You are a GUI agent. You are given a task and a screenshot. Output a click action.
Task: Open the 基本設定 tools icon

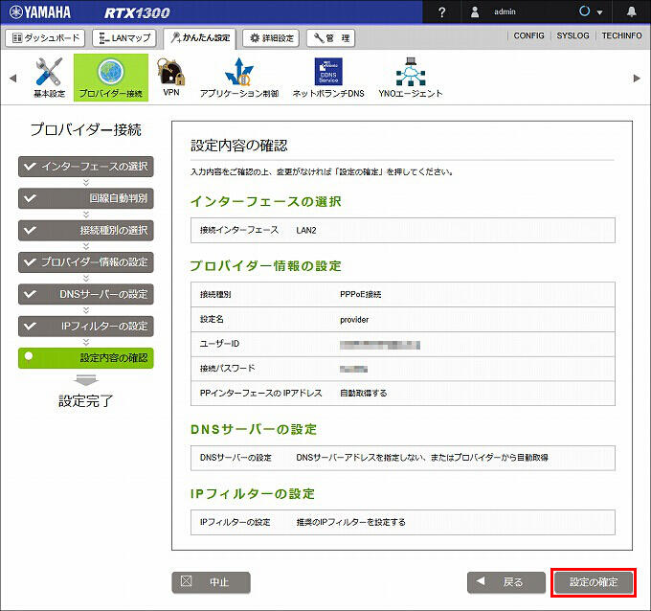(x=49, y=72)
